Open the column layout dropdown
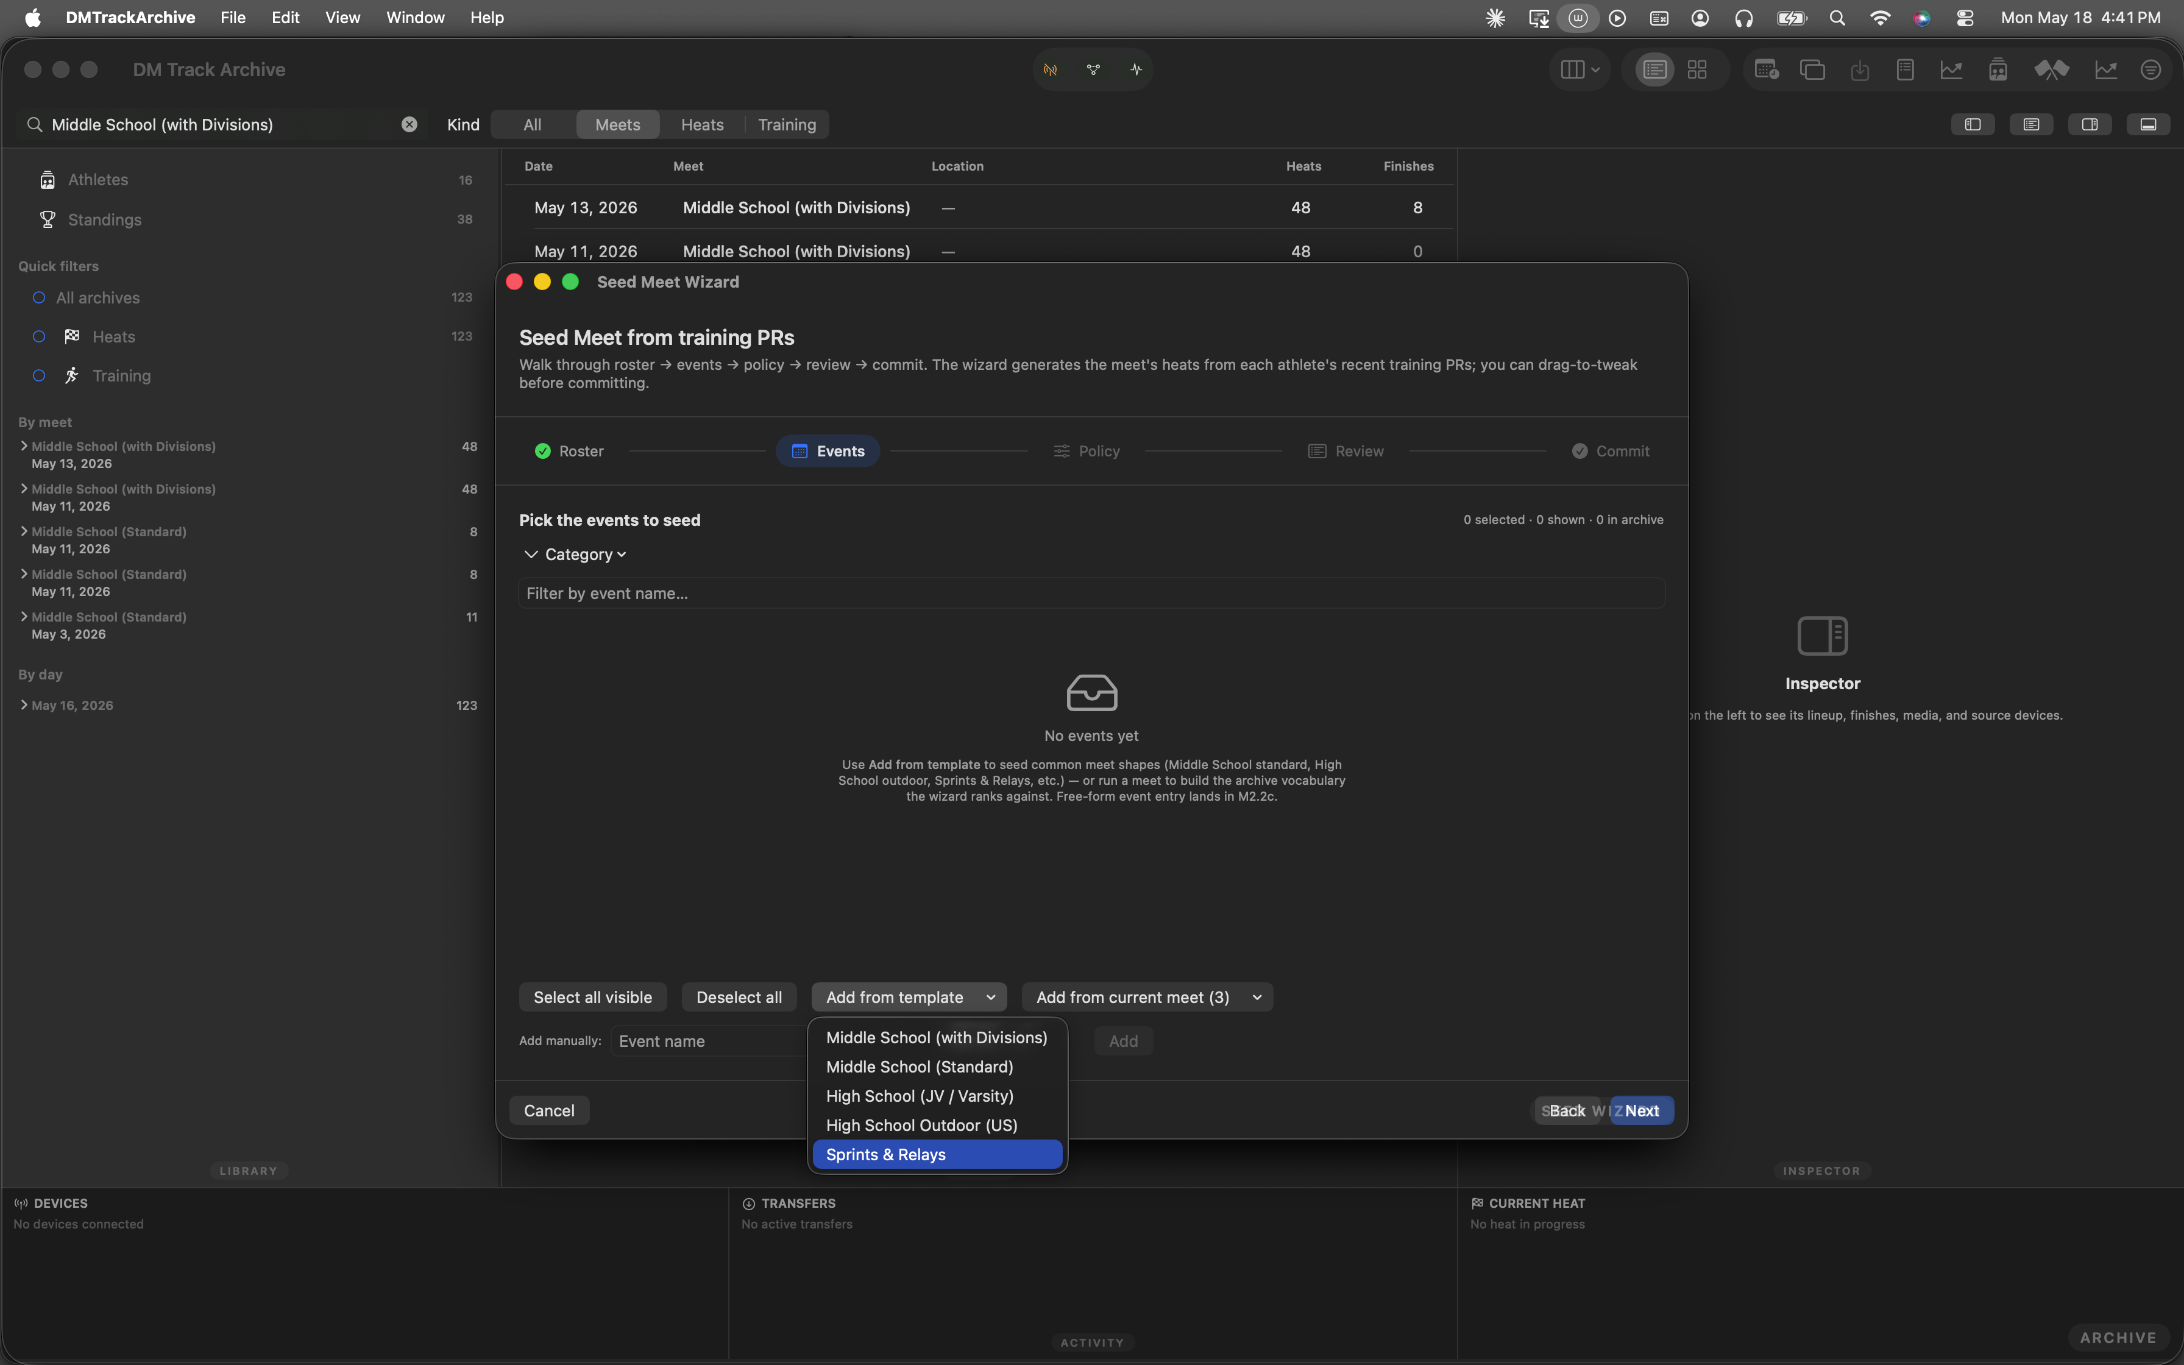Image resolution: width=2184 pixels, height=1365 pixels. click(1580, 69)
